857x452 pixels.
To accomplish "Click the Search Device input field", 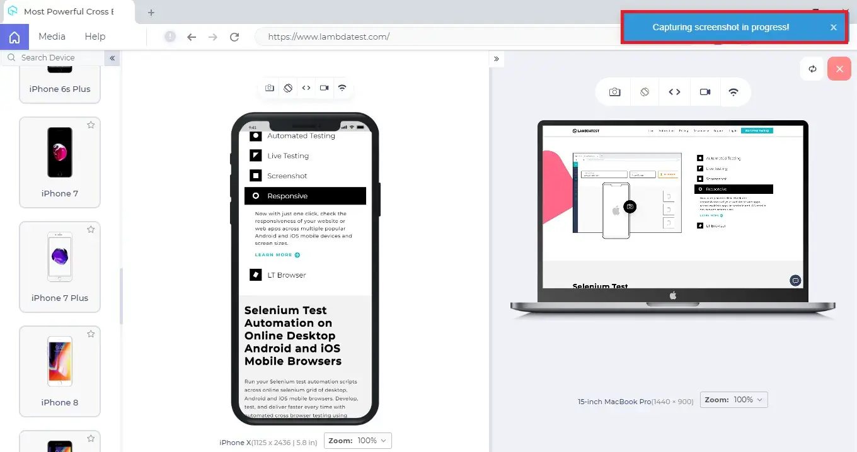I will point(57,58).
